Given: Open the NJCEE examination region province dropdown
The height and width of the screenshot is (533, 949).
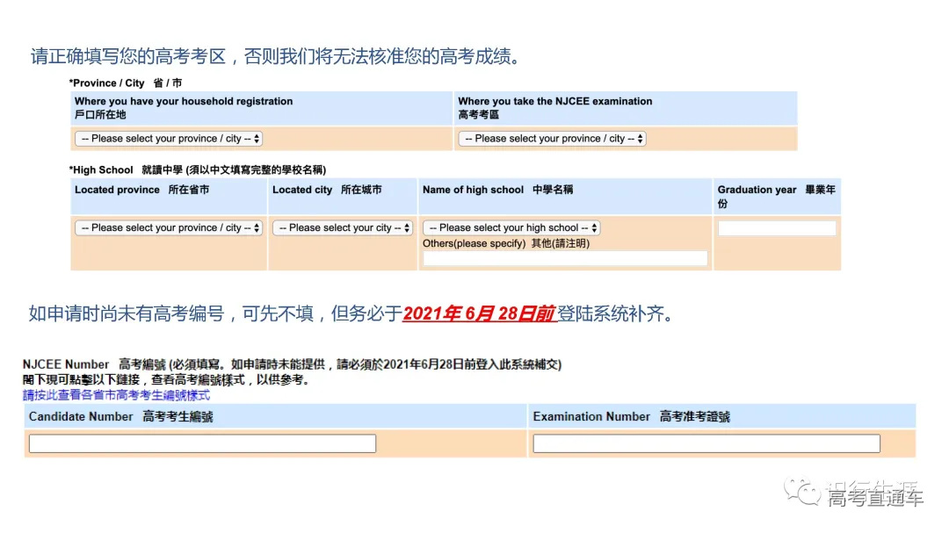Looking at the screenshot, I should tap(551, 138).
